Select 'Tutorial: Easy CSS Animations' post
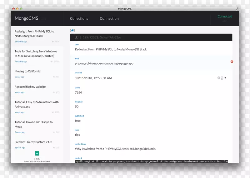 pos(37,104)
